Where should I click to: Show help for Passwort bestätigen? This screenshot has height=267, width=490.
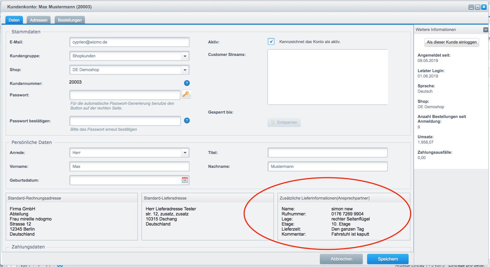tap(187, 120)
